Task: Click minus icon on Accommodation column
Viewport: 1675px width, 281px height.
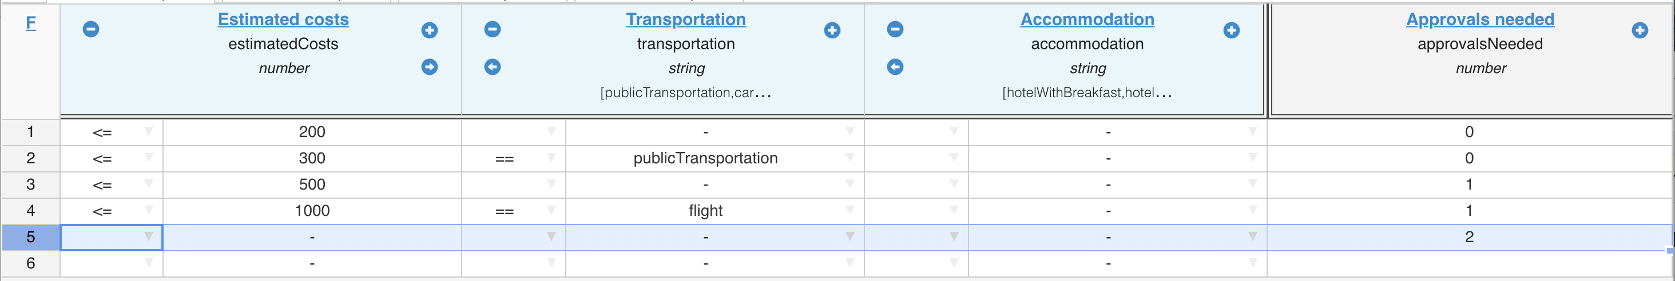Action: pos(895,29)
